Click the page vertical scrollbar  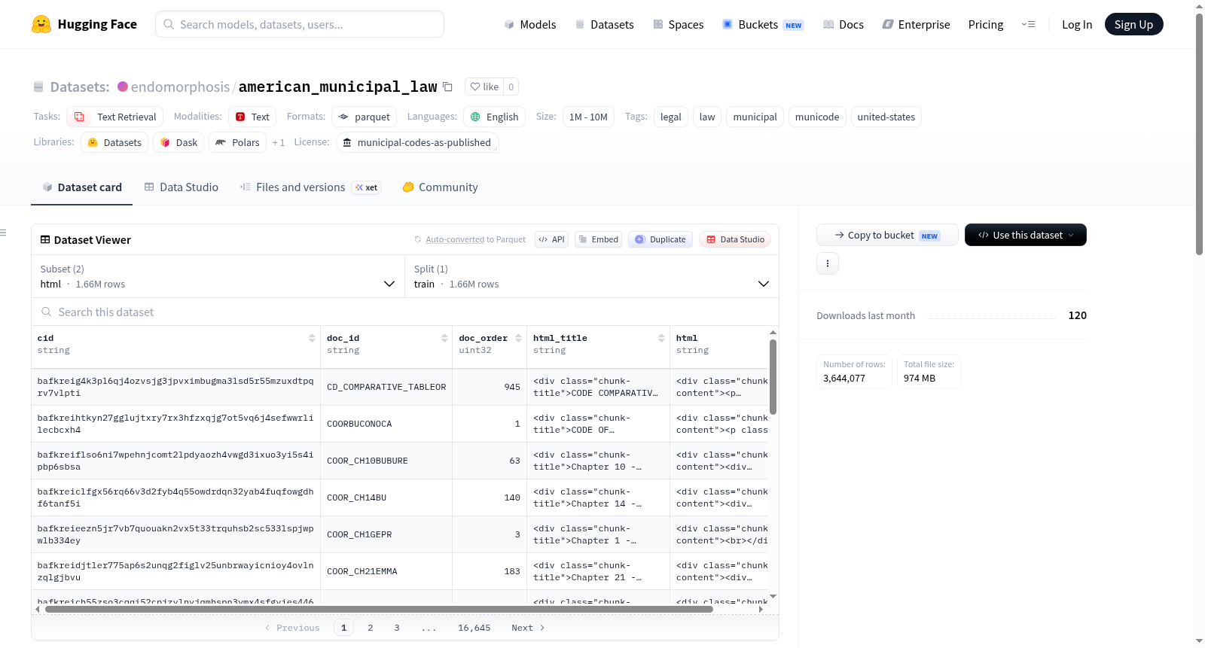point(1199,134)
